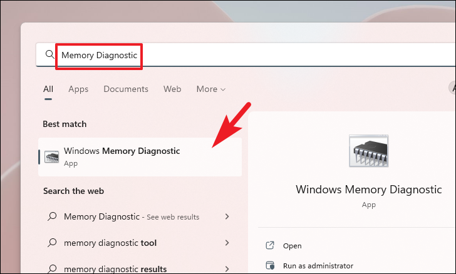Click the Windows Memory Diagnostic title in preview pane
Screen dimensions: 456x274
tap(369, 190)
